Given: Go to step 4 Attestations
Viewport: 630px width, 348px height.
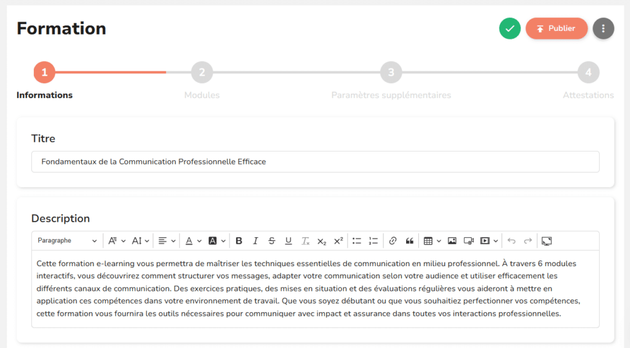Looking at the screenshot, I should 588,73.
